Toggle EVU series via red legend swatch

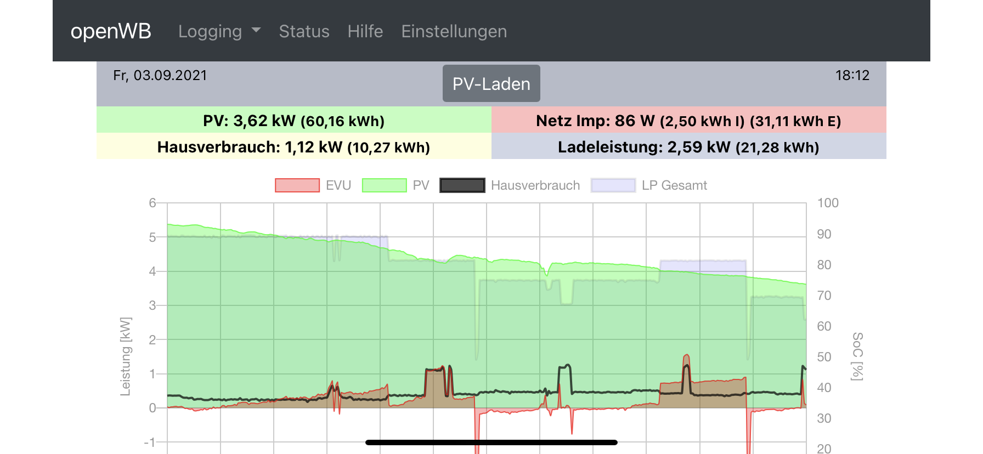(x=297, y=185)
